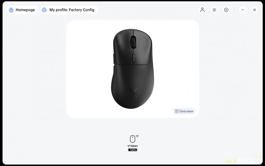Click the V logo on the mouse
Viewport: 265px width, 166px height.
click(133, 91)
